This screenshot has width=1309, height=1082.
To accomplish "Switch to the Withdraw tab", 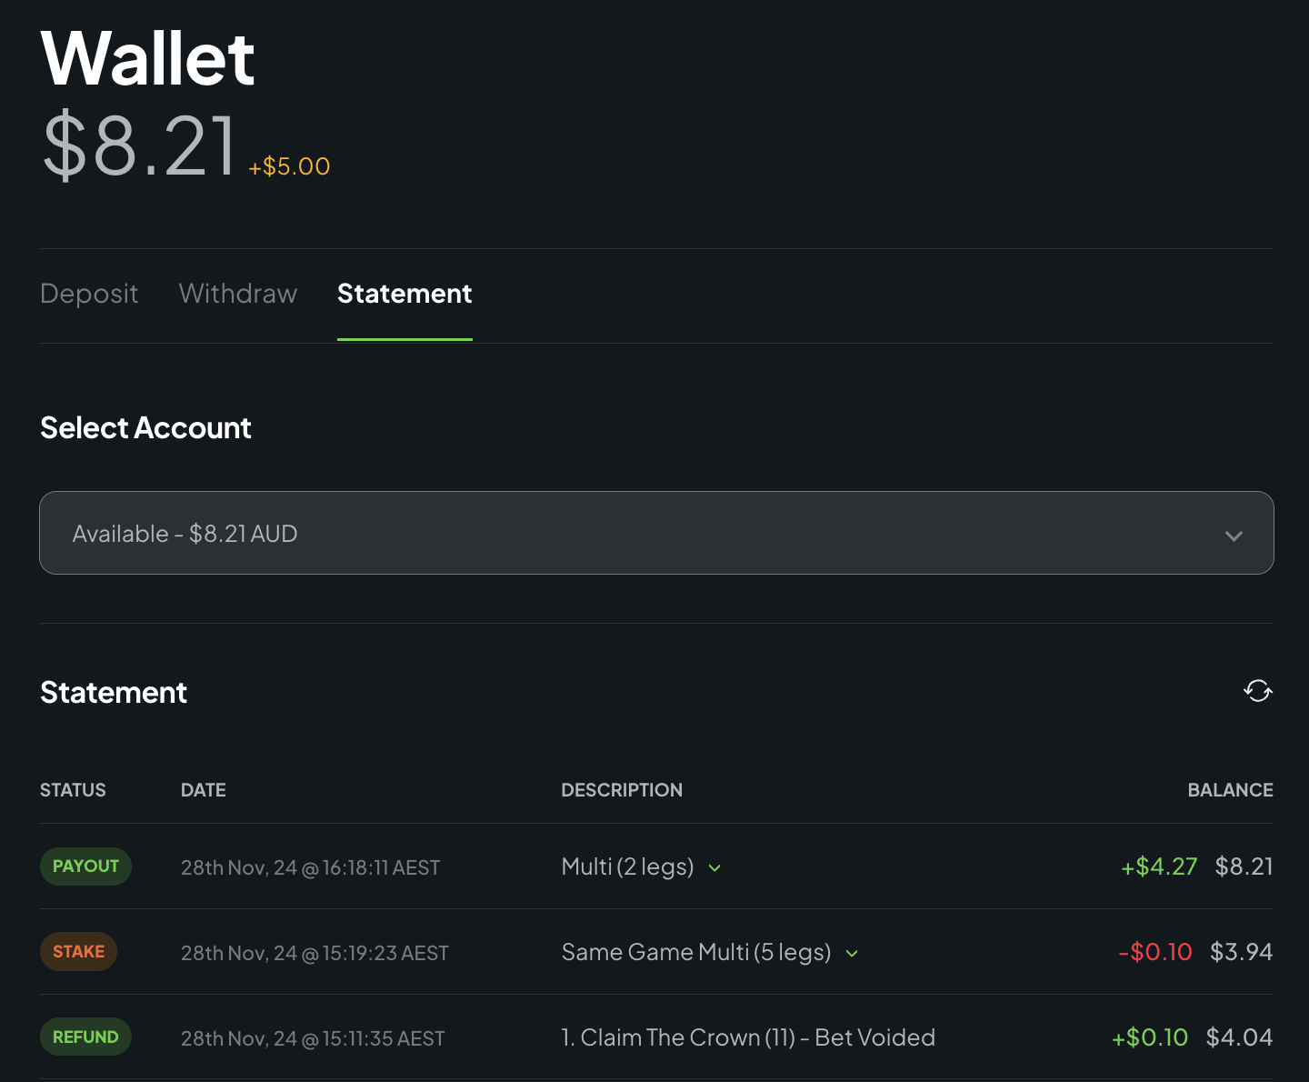I will (238, 294).
